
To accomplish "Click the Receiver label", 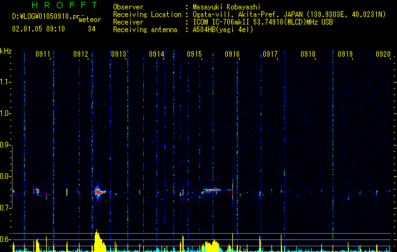I will 128,22.
